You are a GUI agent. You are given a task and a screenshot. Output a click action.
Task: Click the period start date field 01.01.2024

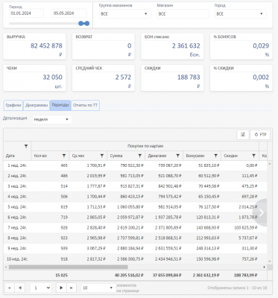tap(26, 13)
